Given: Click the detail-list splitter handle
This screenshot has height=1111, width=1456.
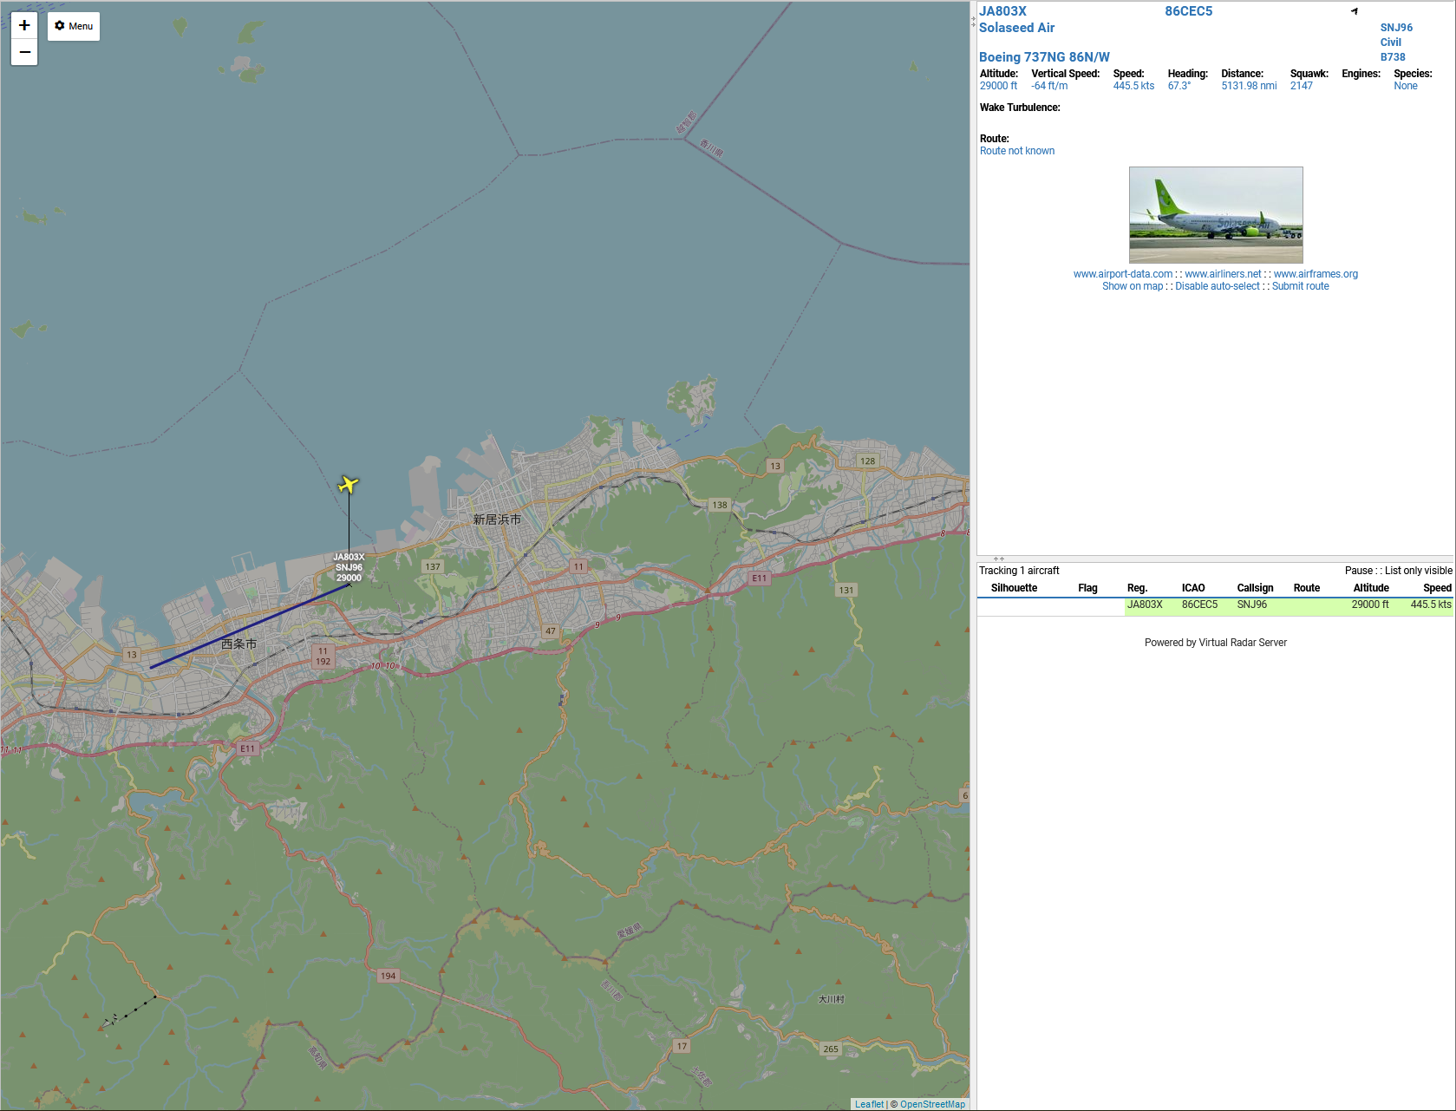Looking at the screenshot, I should [999, 559].
